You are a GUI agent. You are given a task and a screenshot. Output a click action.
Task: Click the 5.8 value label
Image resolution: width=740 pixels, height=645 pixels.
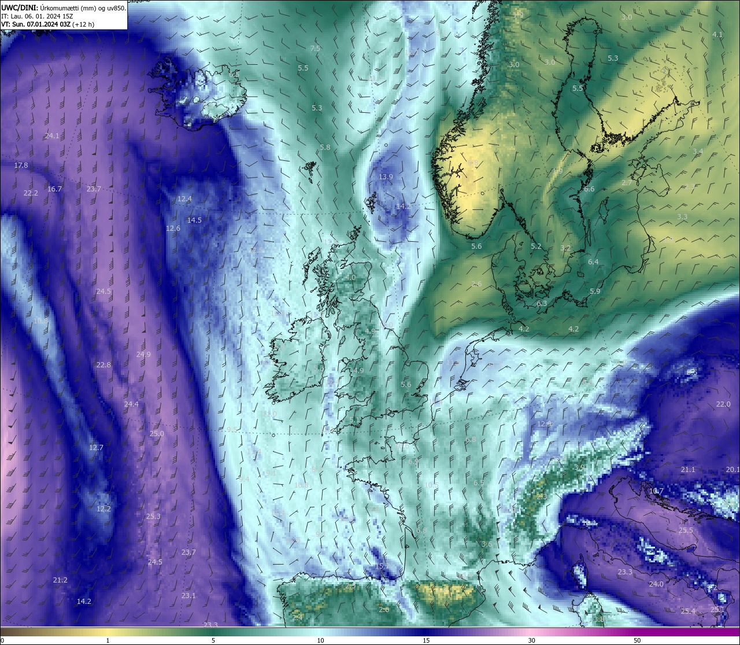[325, 147]
